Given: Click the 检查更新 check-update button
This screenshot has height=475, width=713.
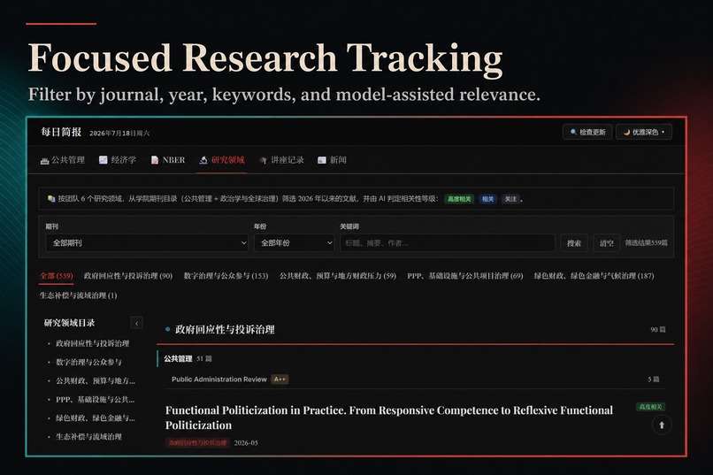Looking at the screenshot, I should 587,132.
